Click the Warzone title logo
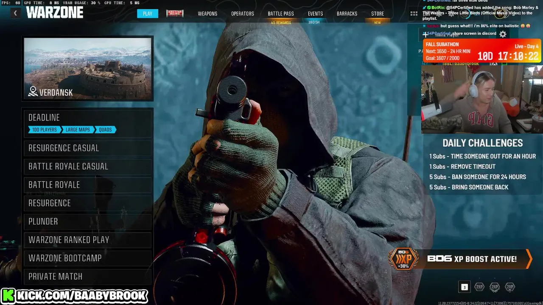Viewport: 543px width, 305px height. tap(55, 13)
